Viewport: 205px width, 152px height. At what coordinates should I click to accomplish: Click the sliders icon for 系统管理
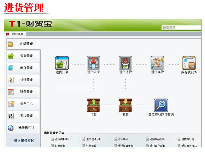10,116
